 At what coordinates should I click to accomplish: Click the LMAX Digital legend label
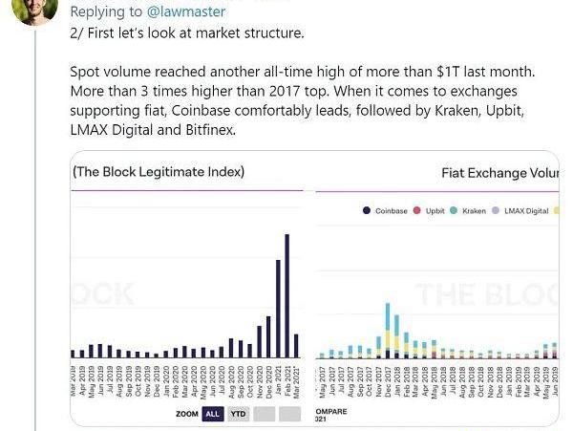526,210
